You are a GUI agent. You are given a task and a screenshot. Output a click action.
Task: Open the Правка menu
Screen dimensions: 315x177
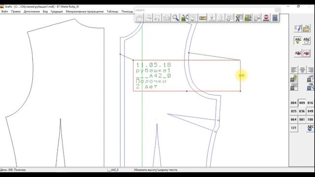[16, 12]
